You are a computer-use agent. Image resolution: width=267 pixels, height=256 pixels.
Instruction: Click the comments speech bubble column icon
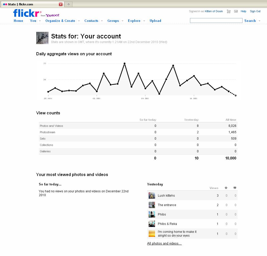point(235,188)
